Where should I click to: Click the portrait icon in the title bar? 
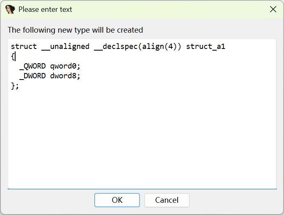tap(10, 9)
